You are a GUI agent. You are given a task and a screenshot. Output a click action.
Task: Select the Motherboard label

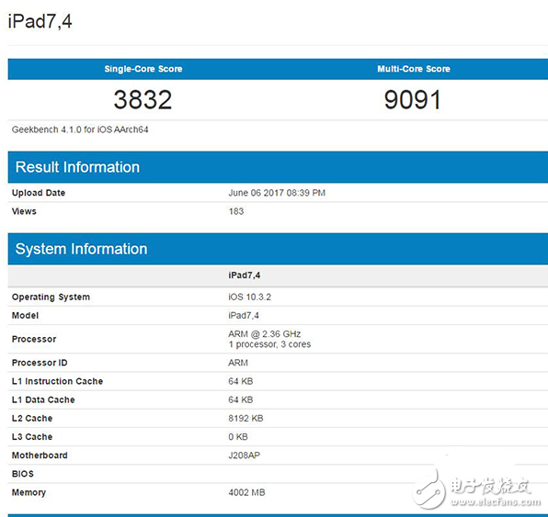pos(40,455)
